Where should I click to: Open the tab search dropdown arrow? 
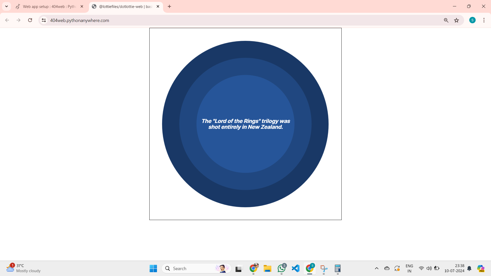(x=7, y=6)
